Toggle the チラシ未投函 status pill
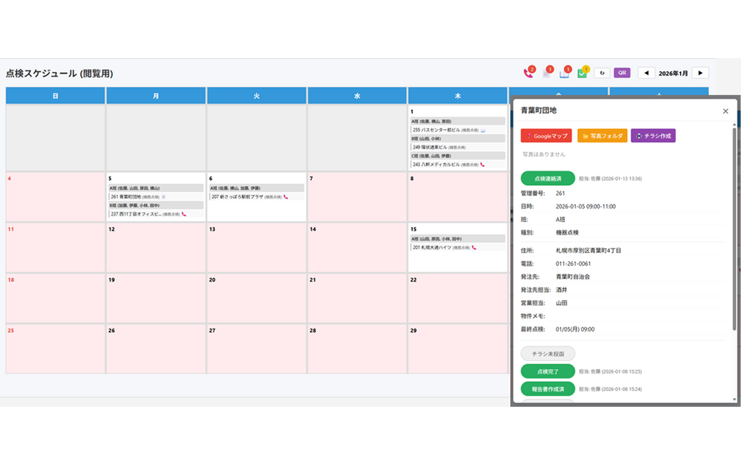Image resolution: width=741 pixels, height=463 pixels. coord(548,354)
